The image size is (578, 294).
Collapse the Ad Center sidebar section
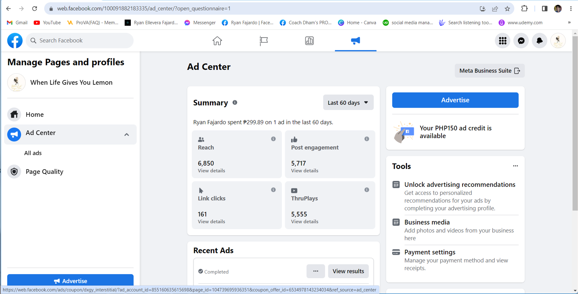click(127, 135)
